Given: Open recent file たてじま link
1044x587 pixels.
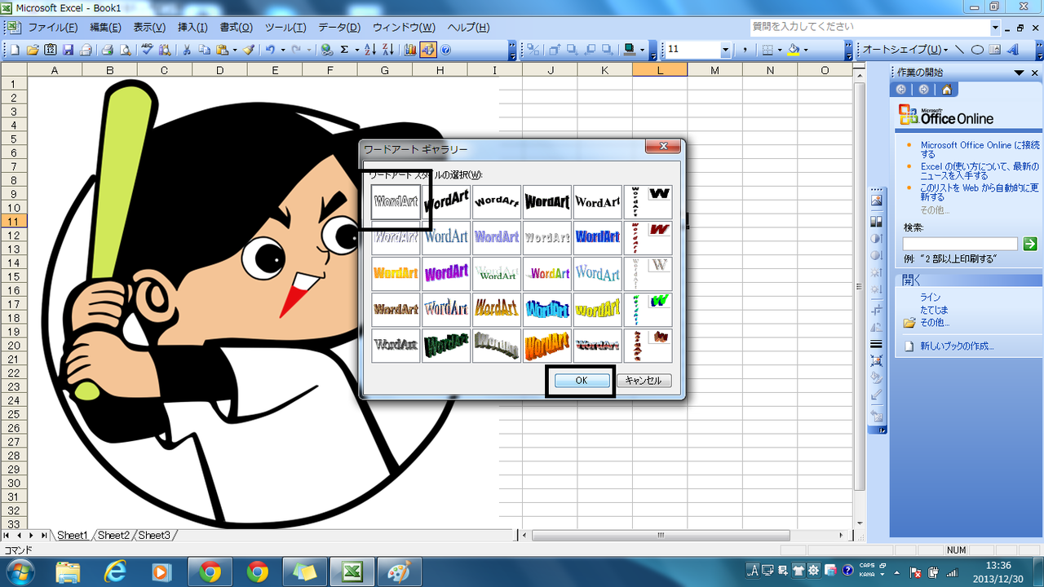Looking at the screenshot, I should click(x=934, y=310).
